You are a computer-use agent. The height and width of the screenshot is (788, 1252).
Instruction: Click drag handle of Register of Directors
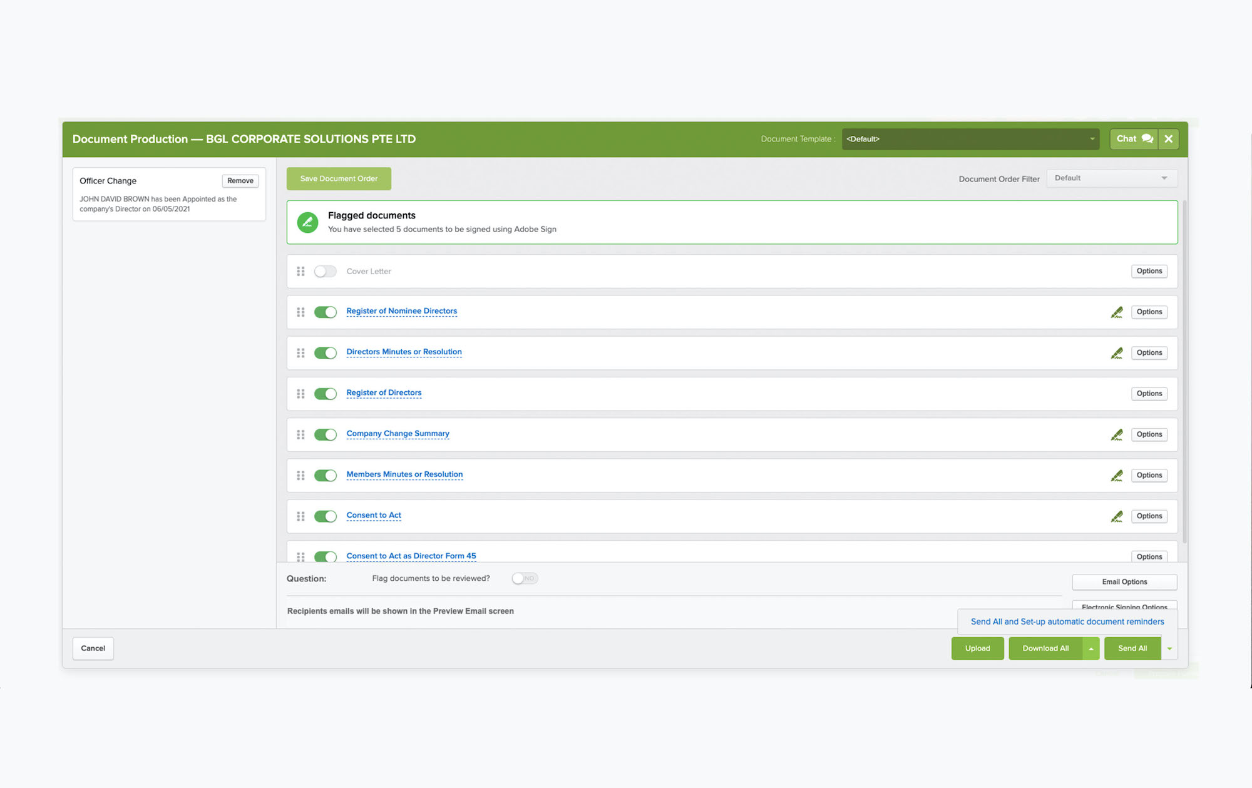[300, 394]
